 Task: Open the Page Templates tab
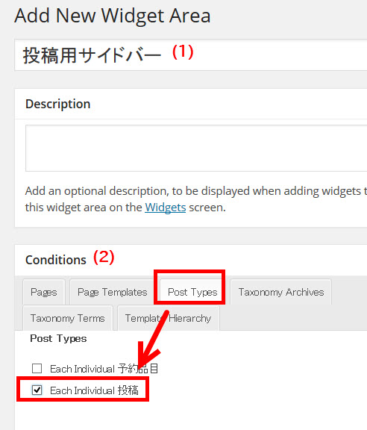pos(112,292)
